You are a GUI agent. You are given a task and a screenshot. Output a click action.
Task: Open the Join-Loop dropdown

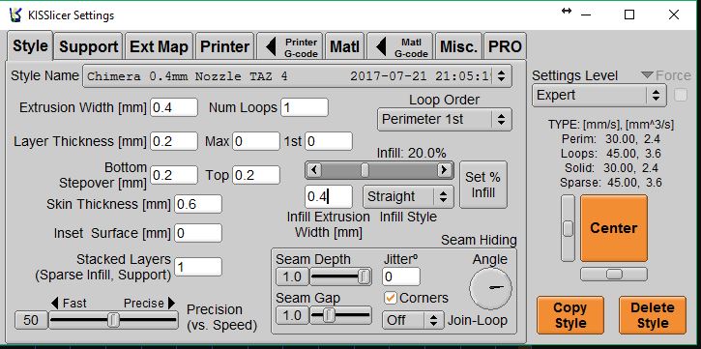coord(413,320)
